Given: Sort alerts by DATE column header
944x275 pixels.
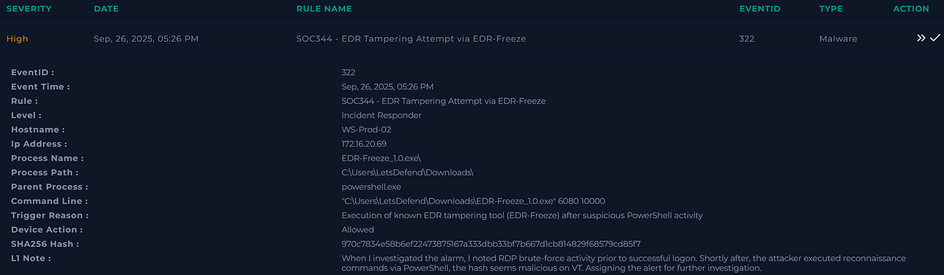Looking at the screenshot, I should (x=107, y=9).
